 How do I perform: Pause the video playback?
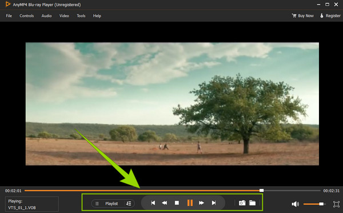pos(190,203)
